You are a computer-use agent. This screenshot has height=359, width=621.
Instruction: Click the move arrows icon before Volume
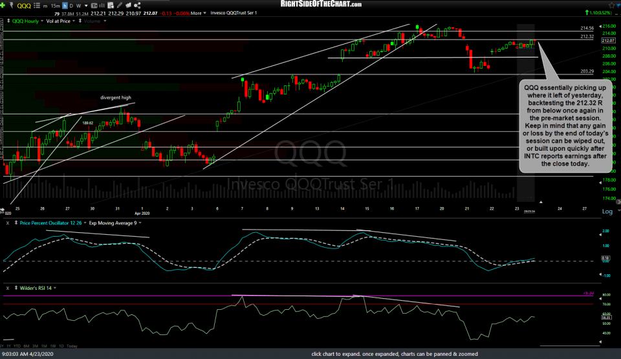pyautogui.click(x=80, y=21)
